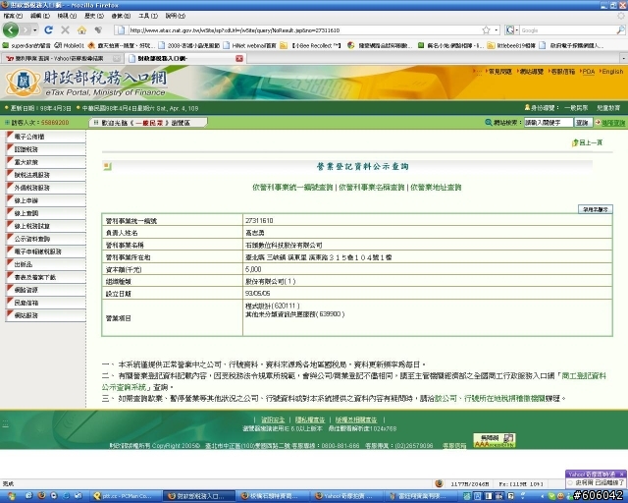Open the PDA version link
The image size is (628, 503).
(588, 72)
